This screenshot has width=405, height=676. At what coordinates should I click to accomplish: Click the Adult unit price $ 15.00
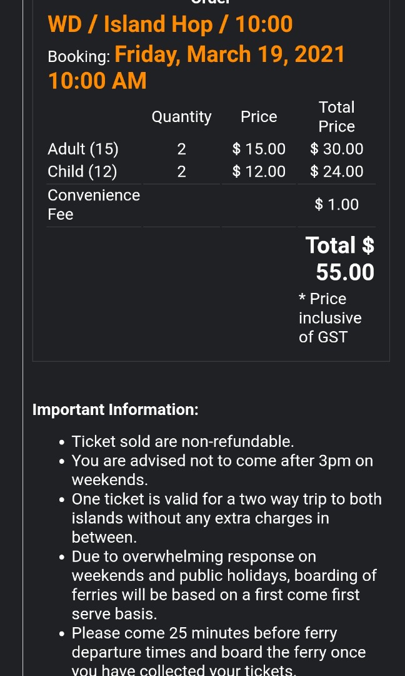pyautogui.click(x=259, y=149)
